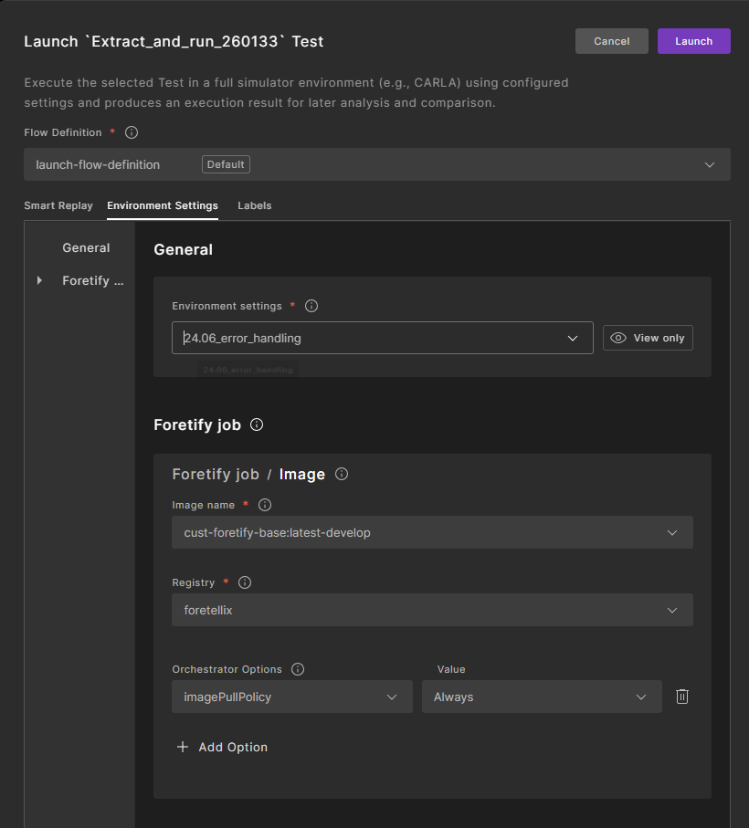Open the Registry foretellix dropdown
The image size is (749, 828).
431,610
